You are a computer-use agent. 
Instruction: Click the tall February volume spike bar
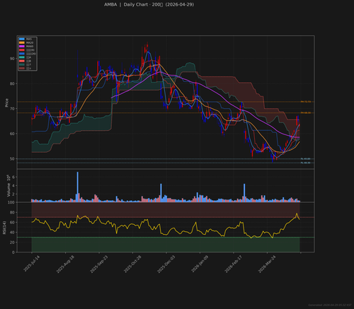point(244,193)
